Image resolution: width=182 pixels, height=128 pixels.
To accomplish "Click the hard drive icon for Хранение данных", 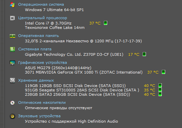I will (x=12, y=80).
